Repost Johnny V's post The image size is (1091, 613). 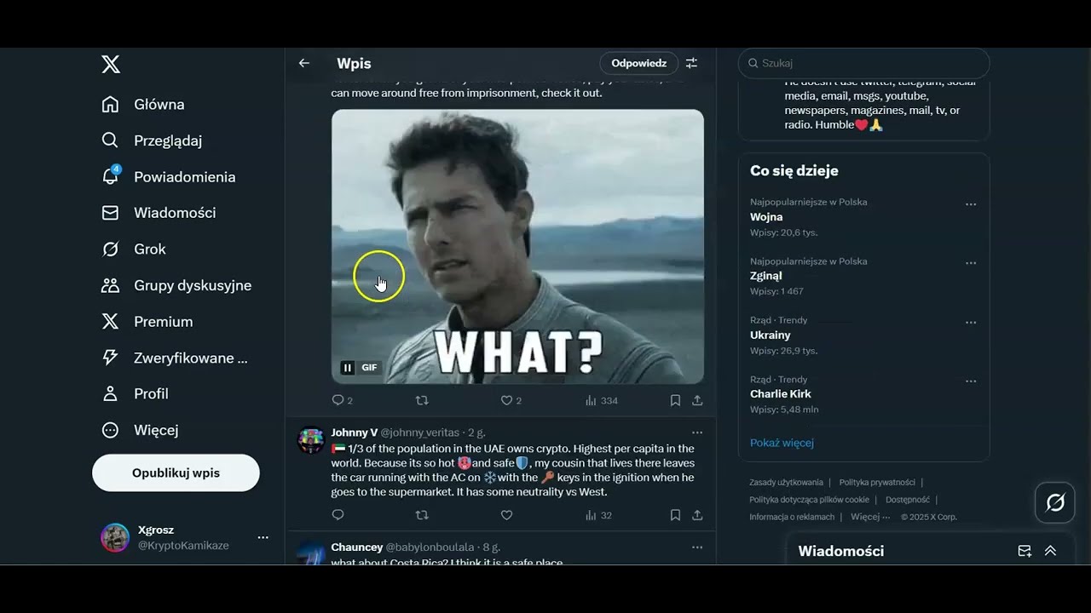coord(422,515)
